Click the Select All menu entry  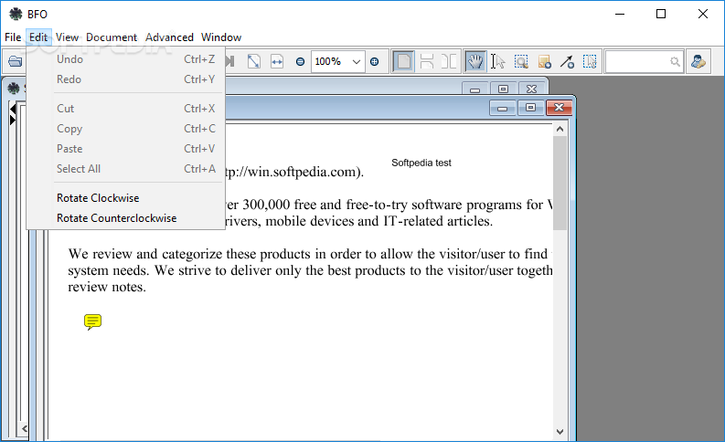126,169
